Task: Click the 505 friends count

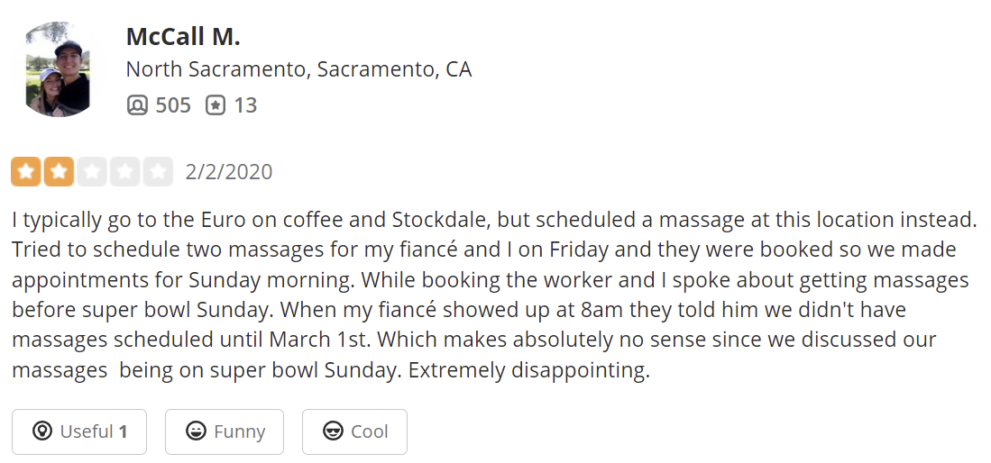Action: point(173,105)
